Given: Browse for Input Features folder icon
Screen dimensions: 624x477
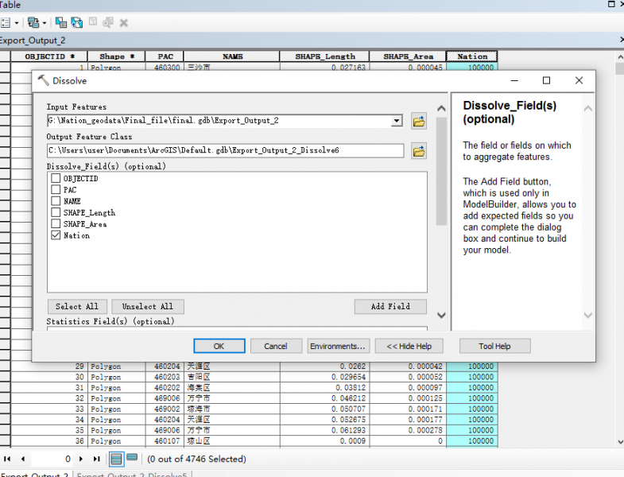Looking at the screenshot, I should click(419, 122).
